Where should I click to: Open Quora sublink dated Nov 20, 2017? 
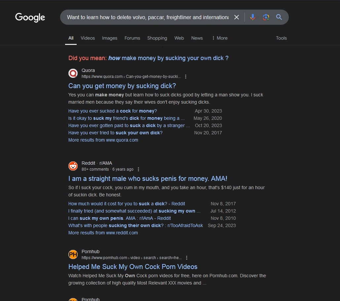(115, 133)
